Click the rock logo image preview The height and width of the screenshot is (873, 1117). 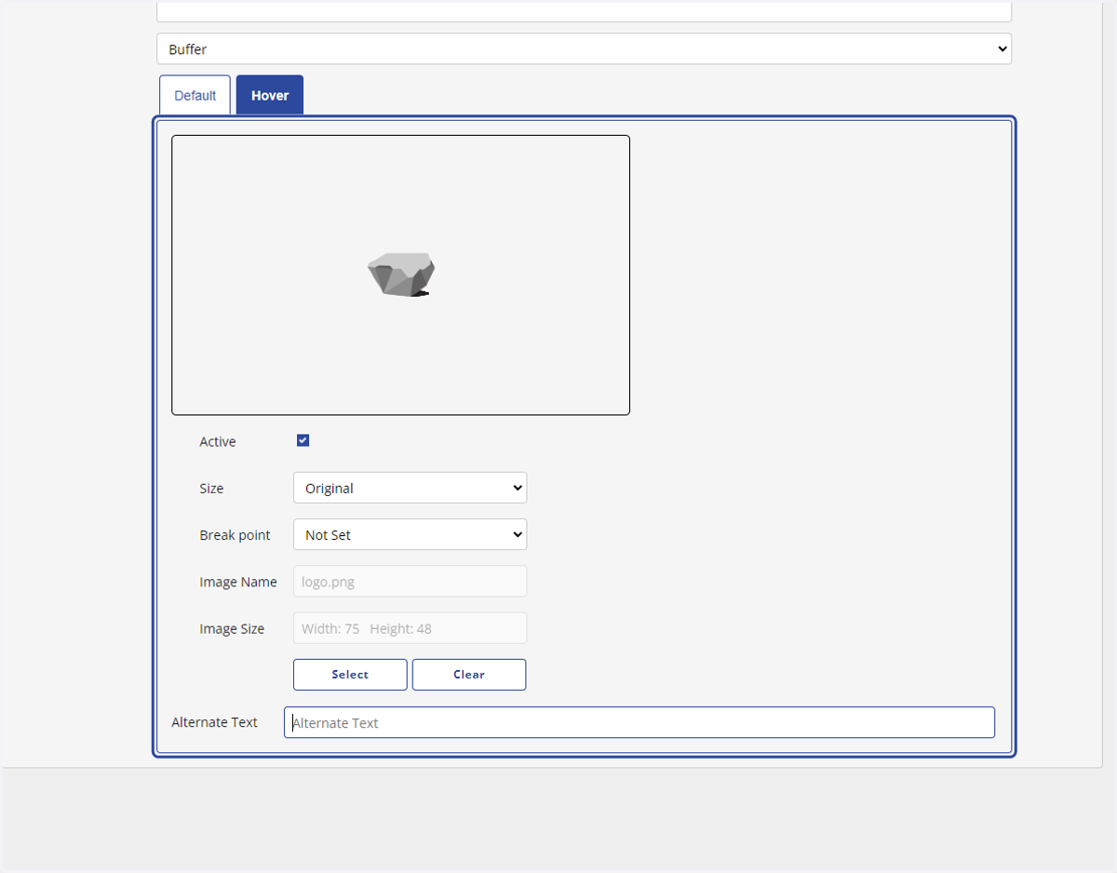(401, 275)
